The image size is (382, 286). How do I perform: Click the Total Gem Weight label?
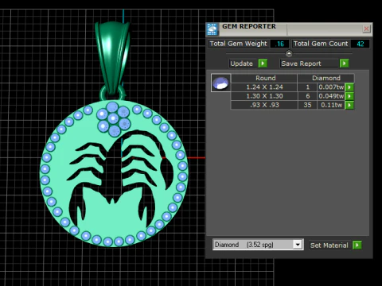[238, 44]
